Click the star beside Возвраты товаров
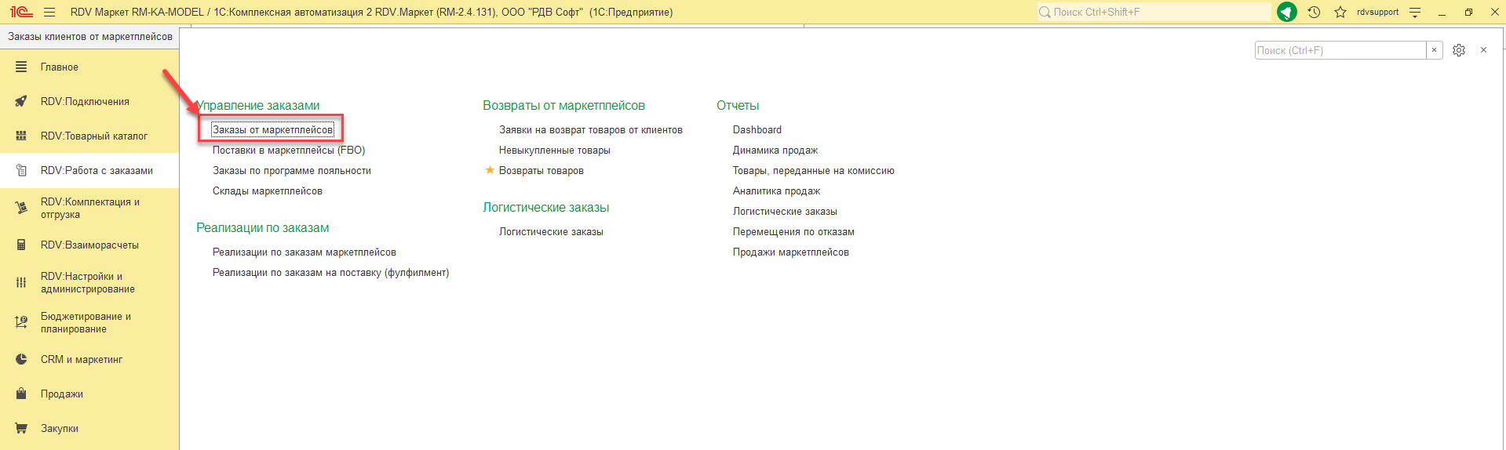Image resolution: width=1506 pixels, height=450 pixels. click(490, 170)
